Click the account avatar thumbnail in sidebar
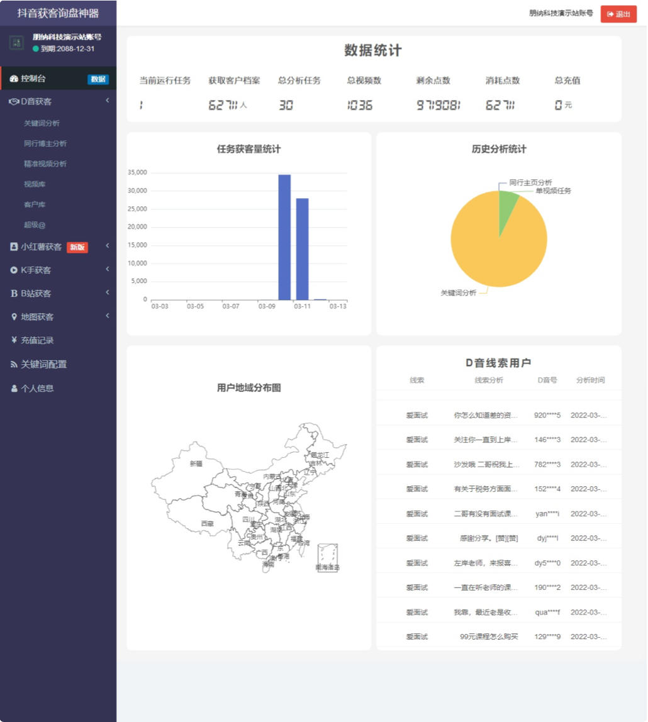The width and height of the screenshot is (648, 722). coord(16,43)
